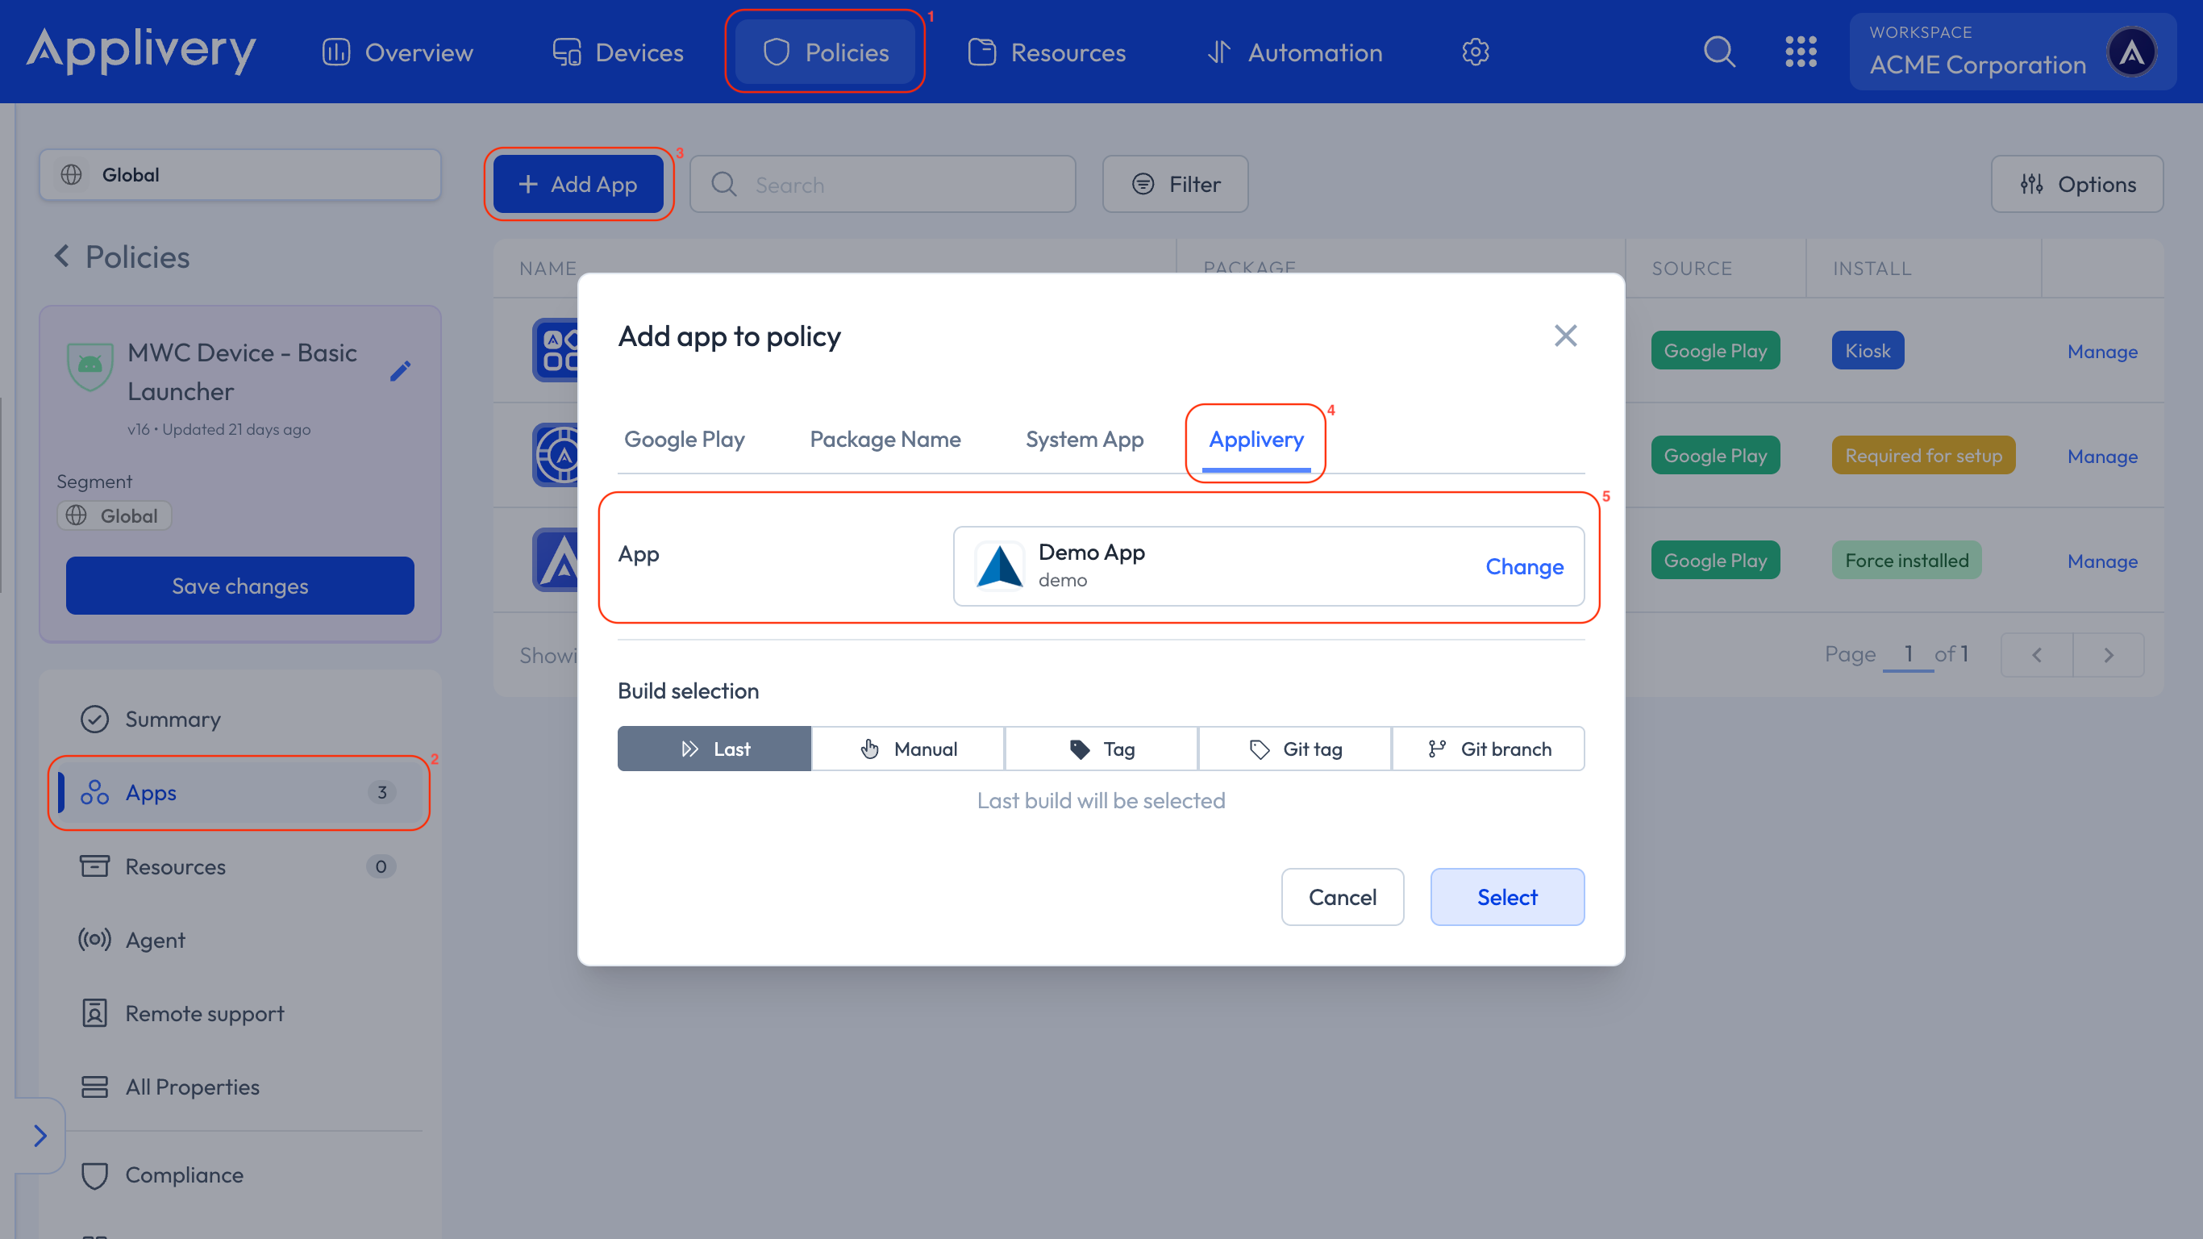The width and height of the screenshot is (2203, 1239).
Task: Choose Git branch build selection
Action: point(1488,748)
